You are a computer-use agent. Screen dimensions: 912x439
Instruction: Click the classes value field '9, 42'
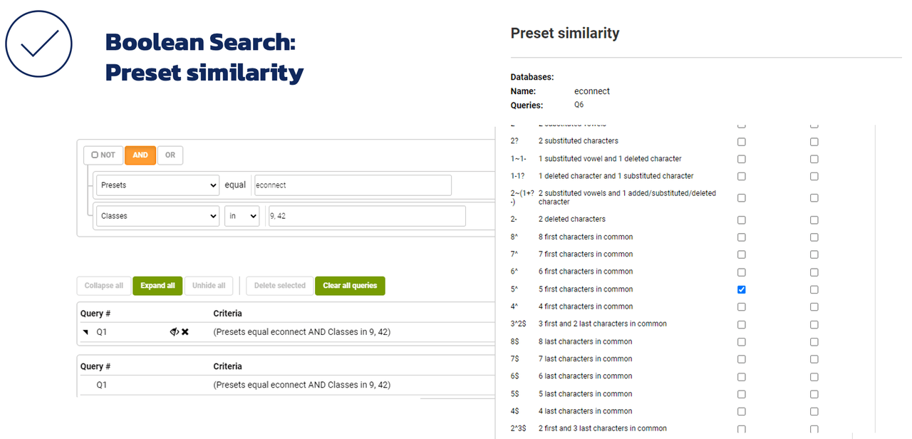pos(366,216)
